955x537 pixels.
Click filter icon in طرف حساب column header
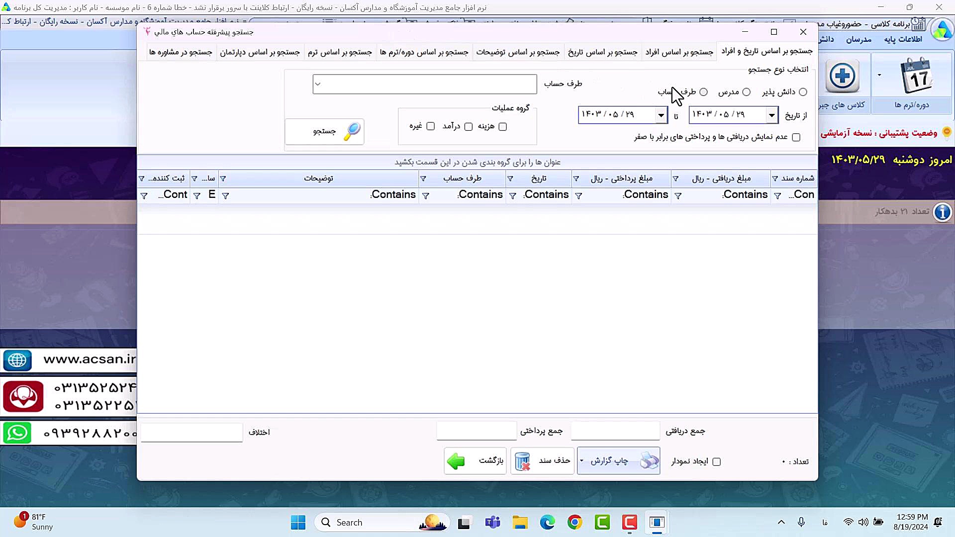(x=423, y=179)
